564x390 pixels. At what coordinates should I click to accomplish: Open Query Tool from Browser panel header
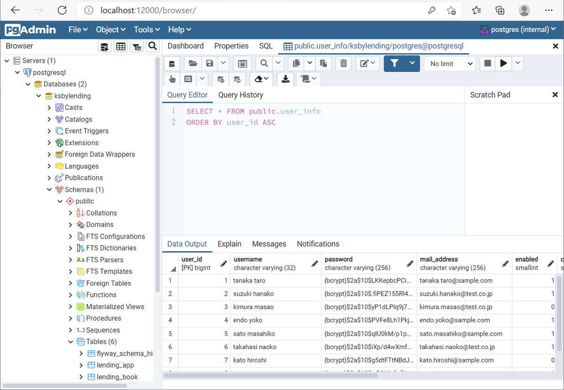click(105, 46)
